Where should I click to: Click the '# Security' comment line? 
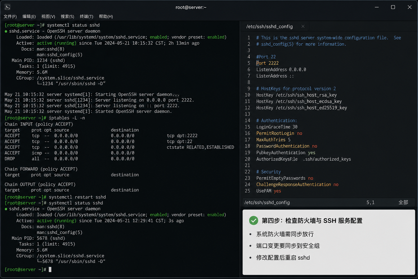tap(268, 172)
